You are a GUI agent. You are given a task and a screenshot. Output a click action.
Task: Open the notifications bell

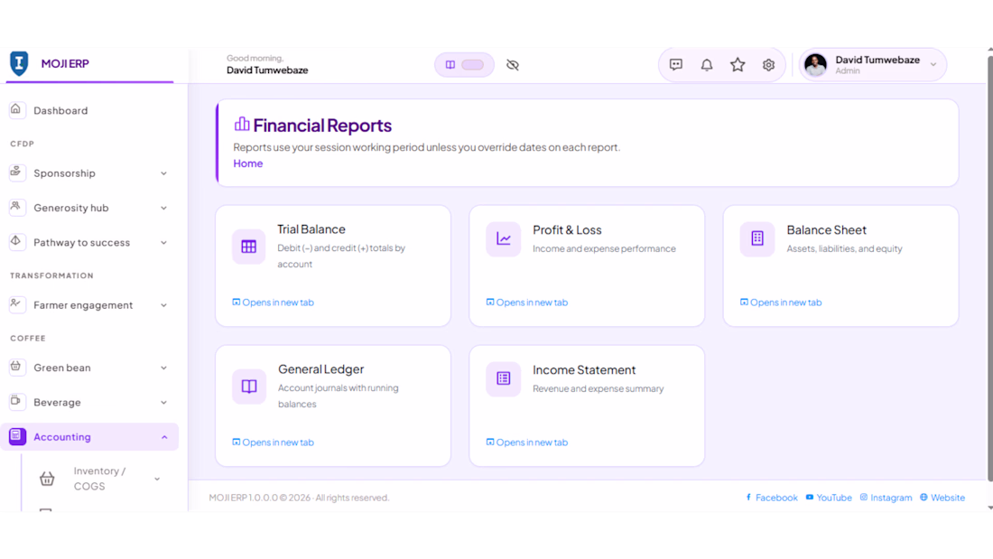707,65
